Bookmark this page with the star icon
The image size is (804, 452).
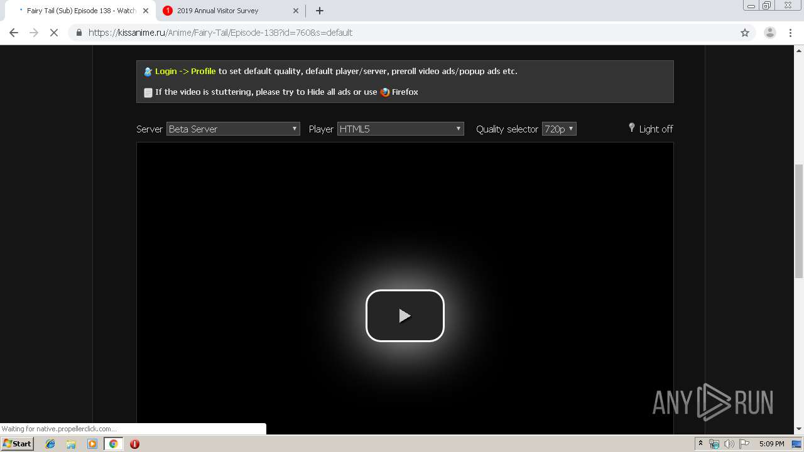(x=745, y=33)
